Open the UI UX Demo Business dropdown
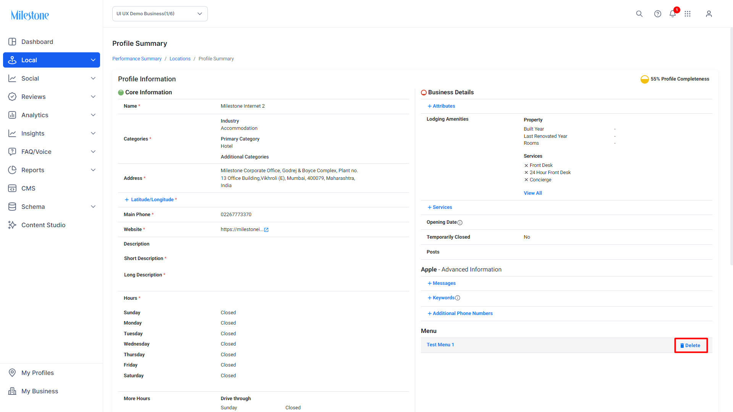 [x=160, y=14]
